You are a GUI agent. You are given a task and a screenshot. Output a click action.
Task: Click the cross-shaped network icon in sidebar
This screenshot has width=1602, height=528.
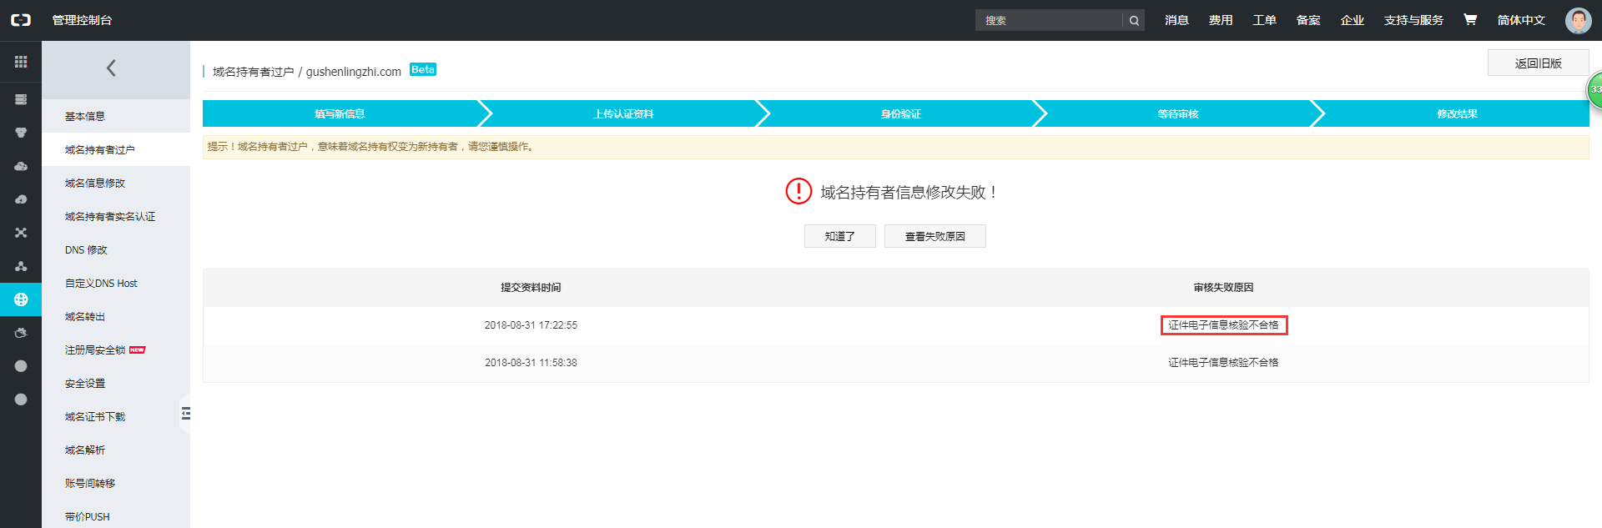coord(21,233)
